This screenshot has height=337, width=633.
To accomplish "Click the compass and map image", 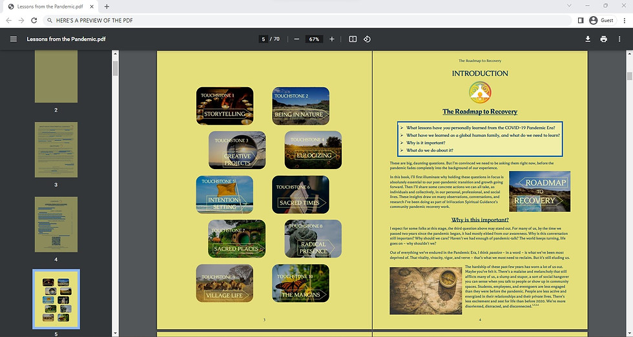I will [426, 291].
